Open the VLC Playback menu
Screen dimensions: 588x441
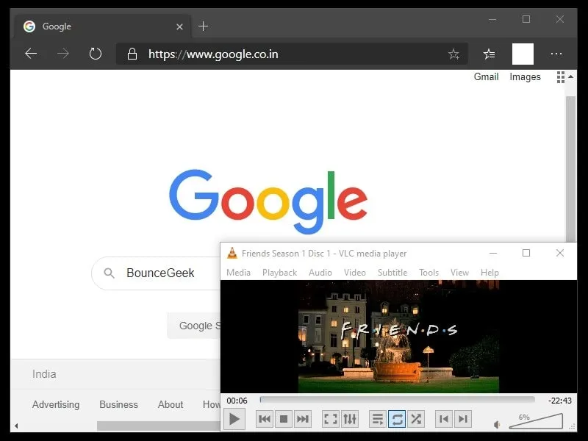point(280,272)
